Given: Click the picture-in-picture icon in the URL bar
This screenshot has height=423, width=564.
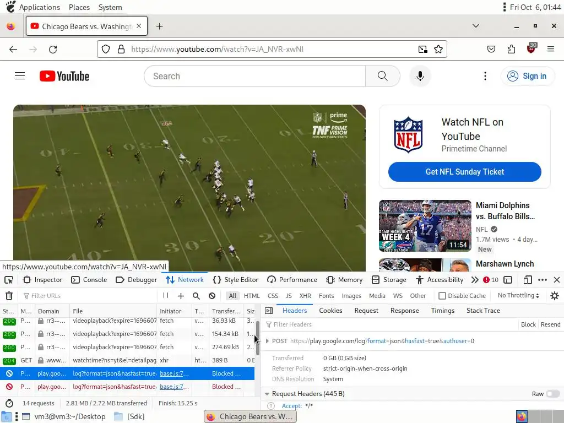Looking at the screenshot, I should 422,49.
